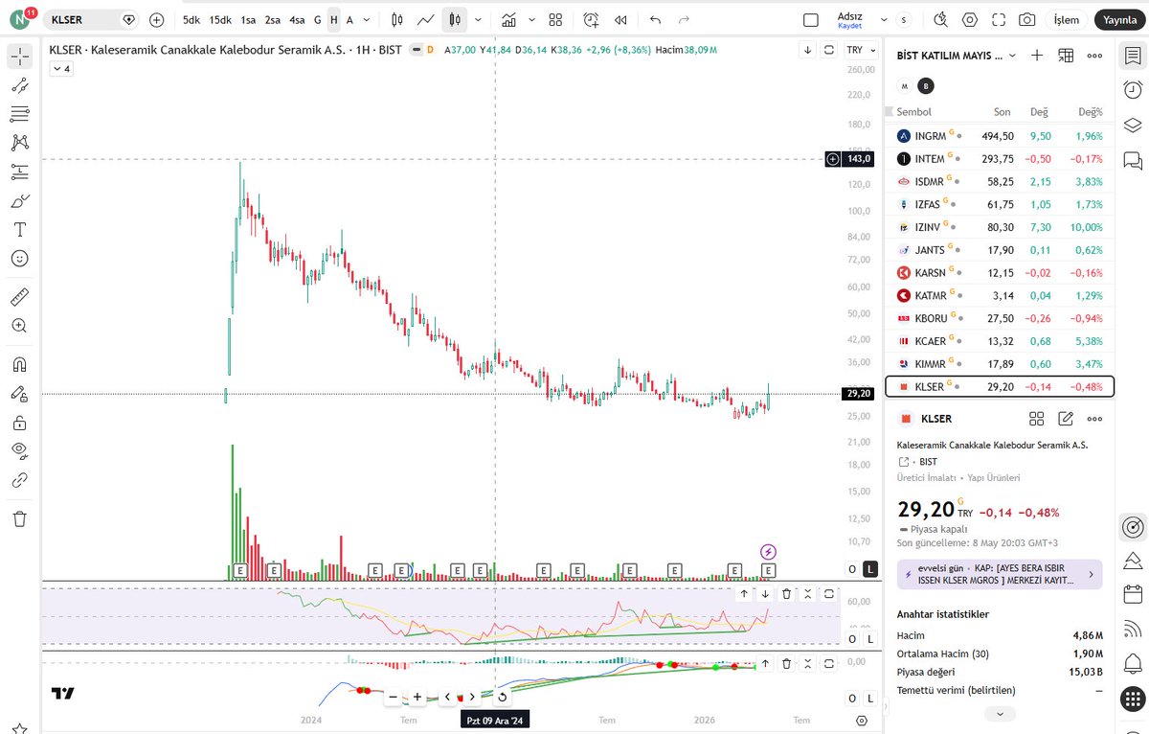Select the Text annotation tool

(x=19, y=230)
